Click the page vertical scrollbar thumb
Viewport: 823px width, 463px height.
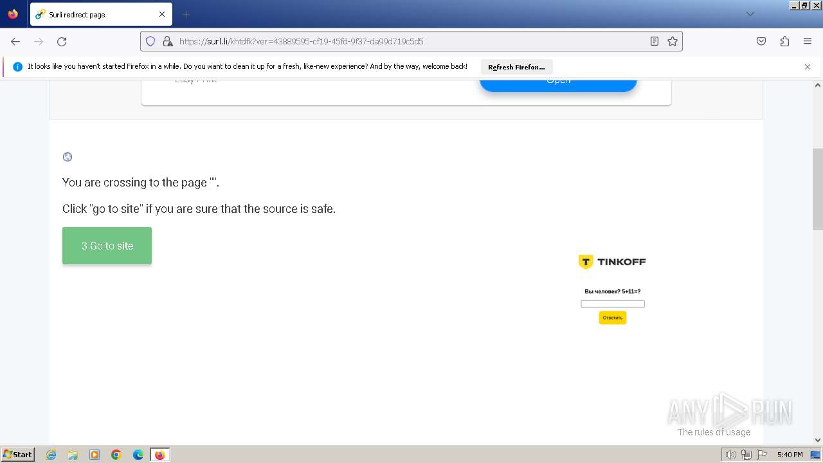(x=818, y=189)
